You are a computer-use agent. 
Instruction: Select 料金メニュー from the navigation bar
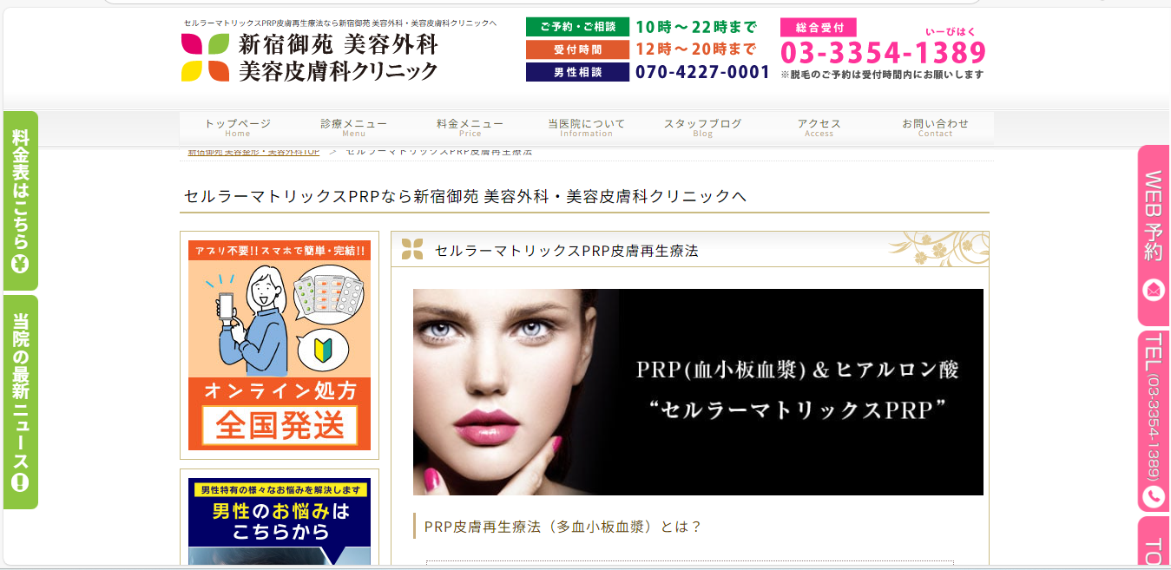click(x=470, y=127)
